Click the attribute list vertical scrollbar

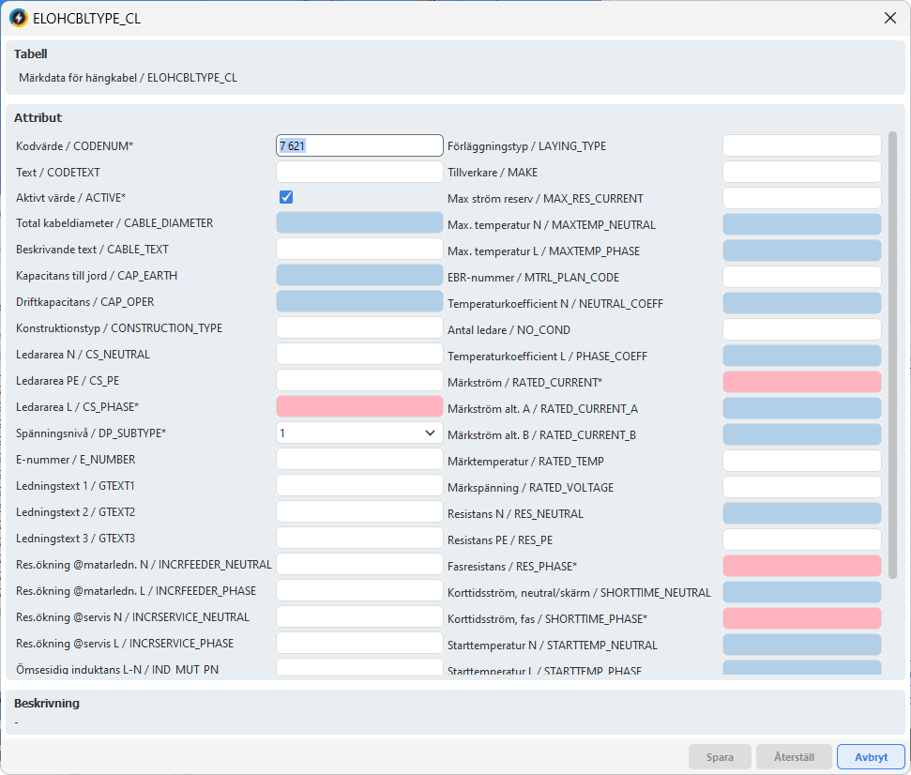point(892,357)
